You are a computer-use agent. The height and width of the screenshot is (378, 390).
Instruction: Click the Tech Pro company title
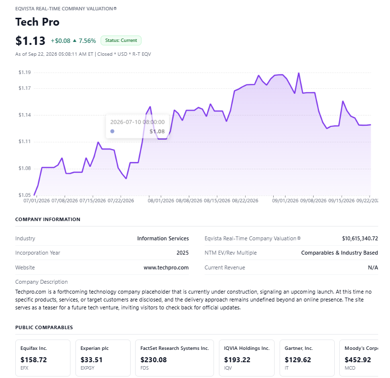(37, 22)
